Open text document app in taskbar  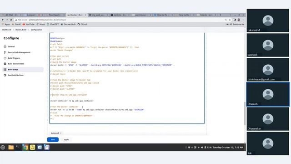click(x=47, y=148)
